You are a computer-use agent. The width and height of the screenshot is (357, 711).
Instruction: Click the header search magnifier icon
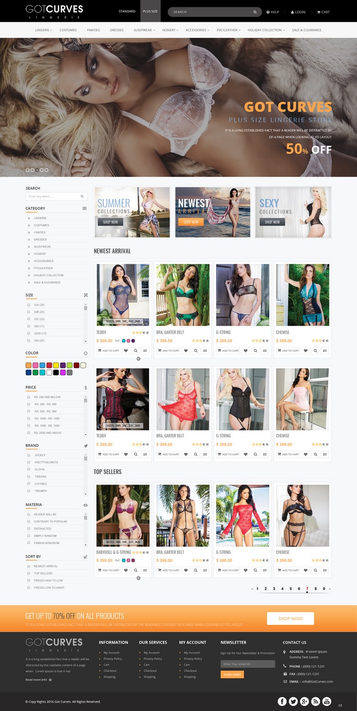[x=255, y=12]
